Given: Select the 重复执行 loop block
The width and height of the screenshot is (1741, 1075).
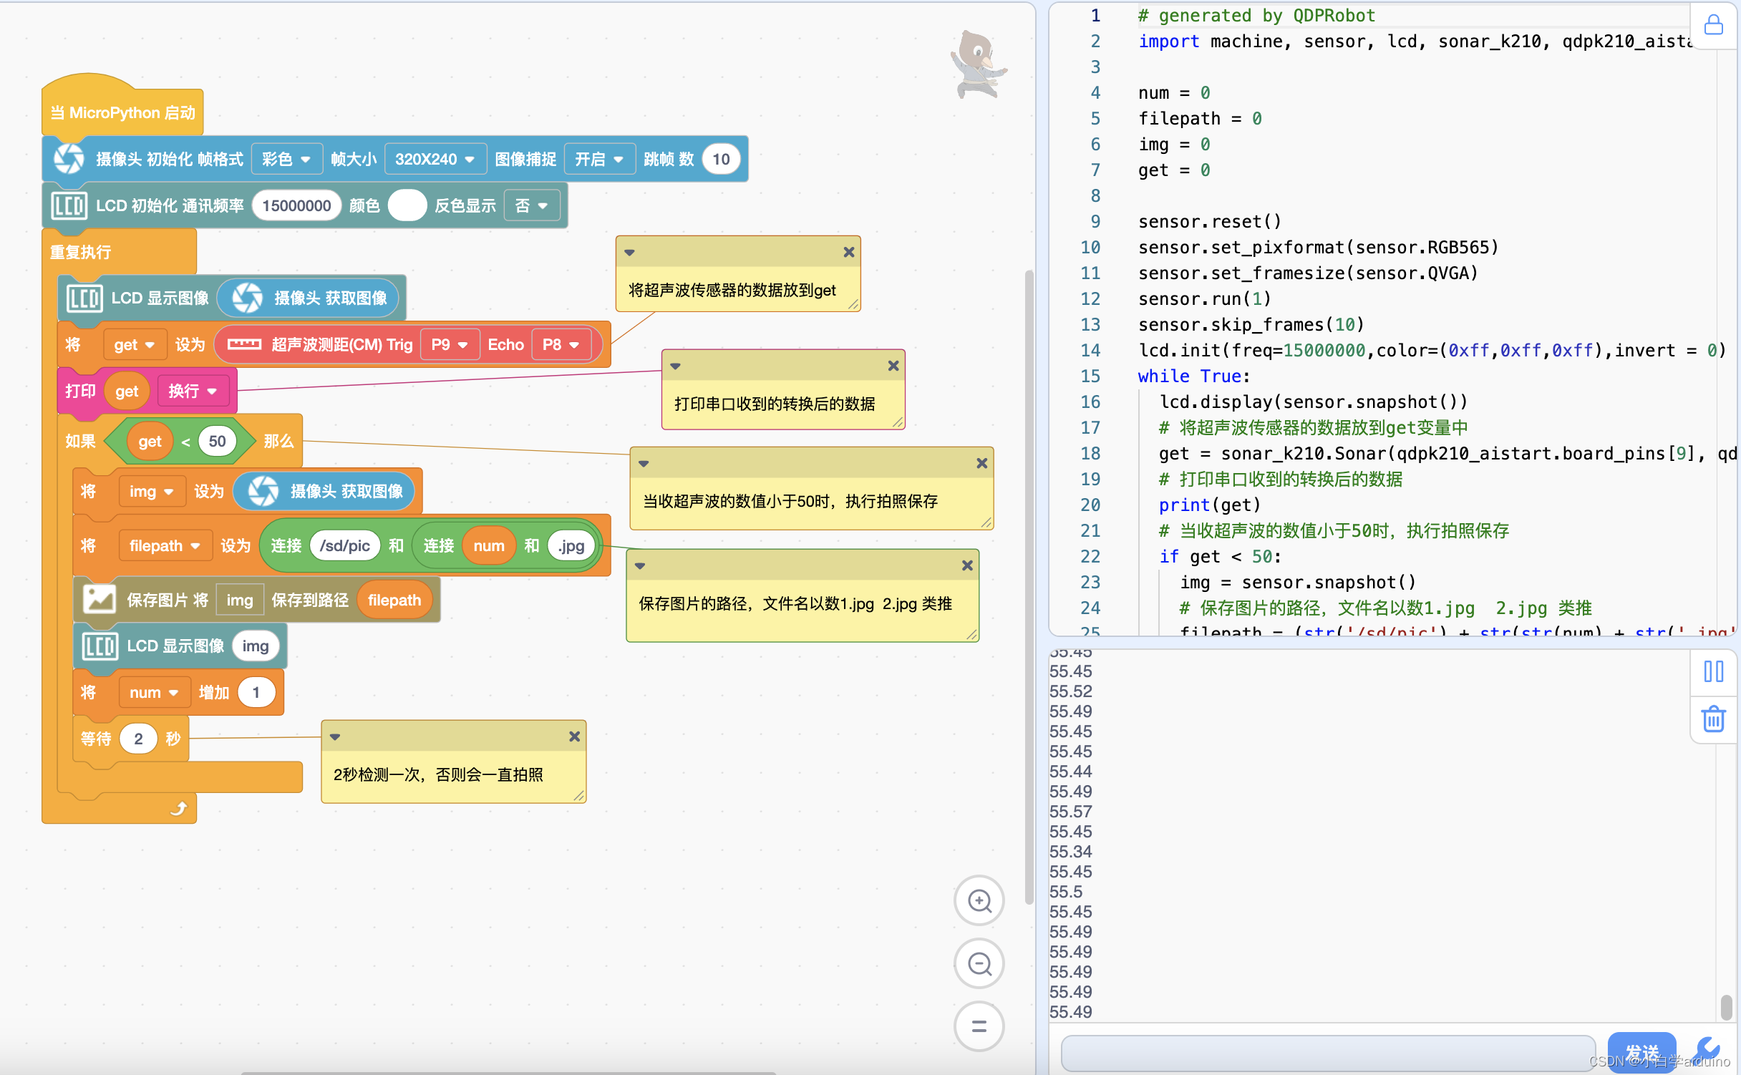Looking at the screenshot, I should (x=81, y=252).
